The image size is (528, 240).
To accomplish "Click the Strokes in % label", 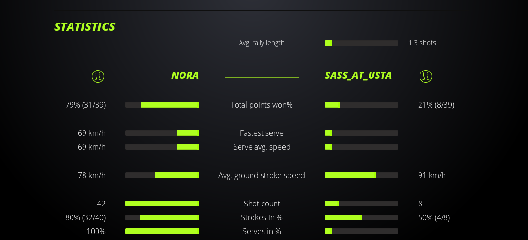I will point(262,217).
